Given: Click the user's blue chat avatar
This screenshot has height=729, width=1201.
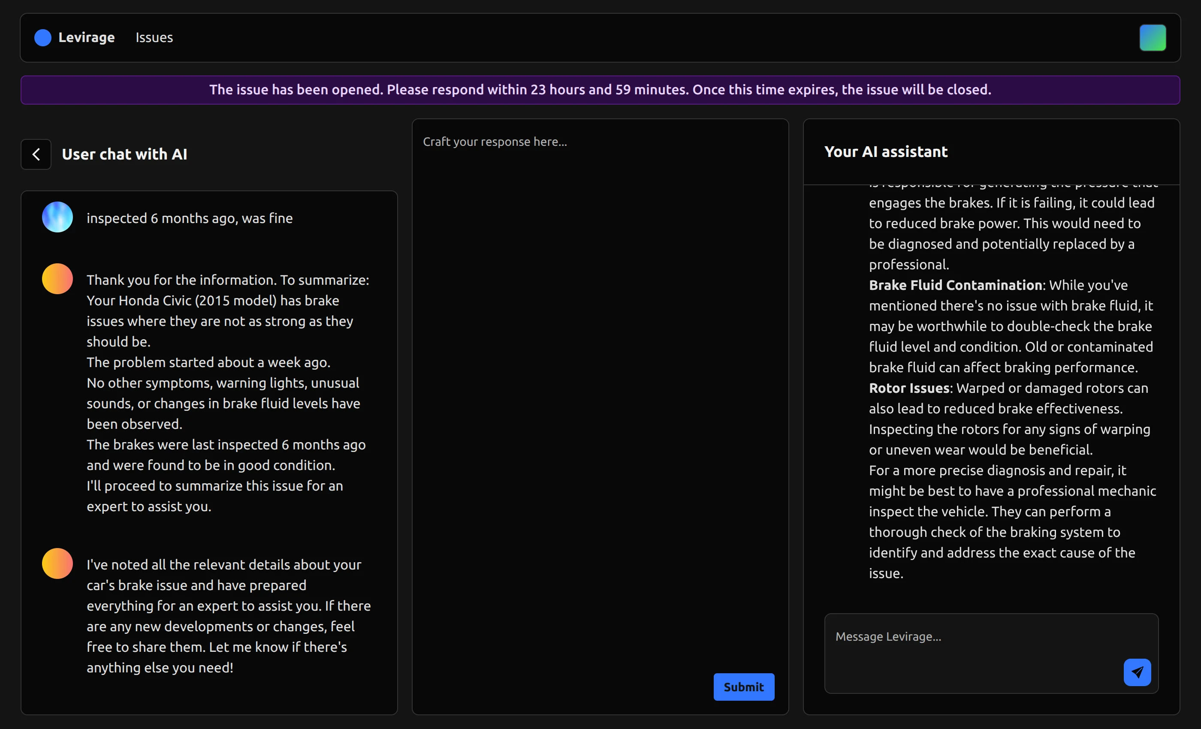Looking at the screenshot, I should (x=57, y=217).
